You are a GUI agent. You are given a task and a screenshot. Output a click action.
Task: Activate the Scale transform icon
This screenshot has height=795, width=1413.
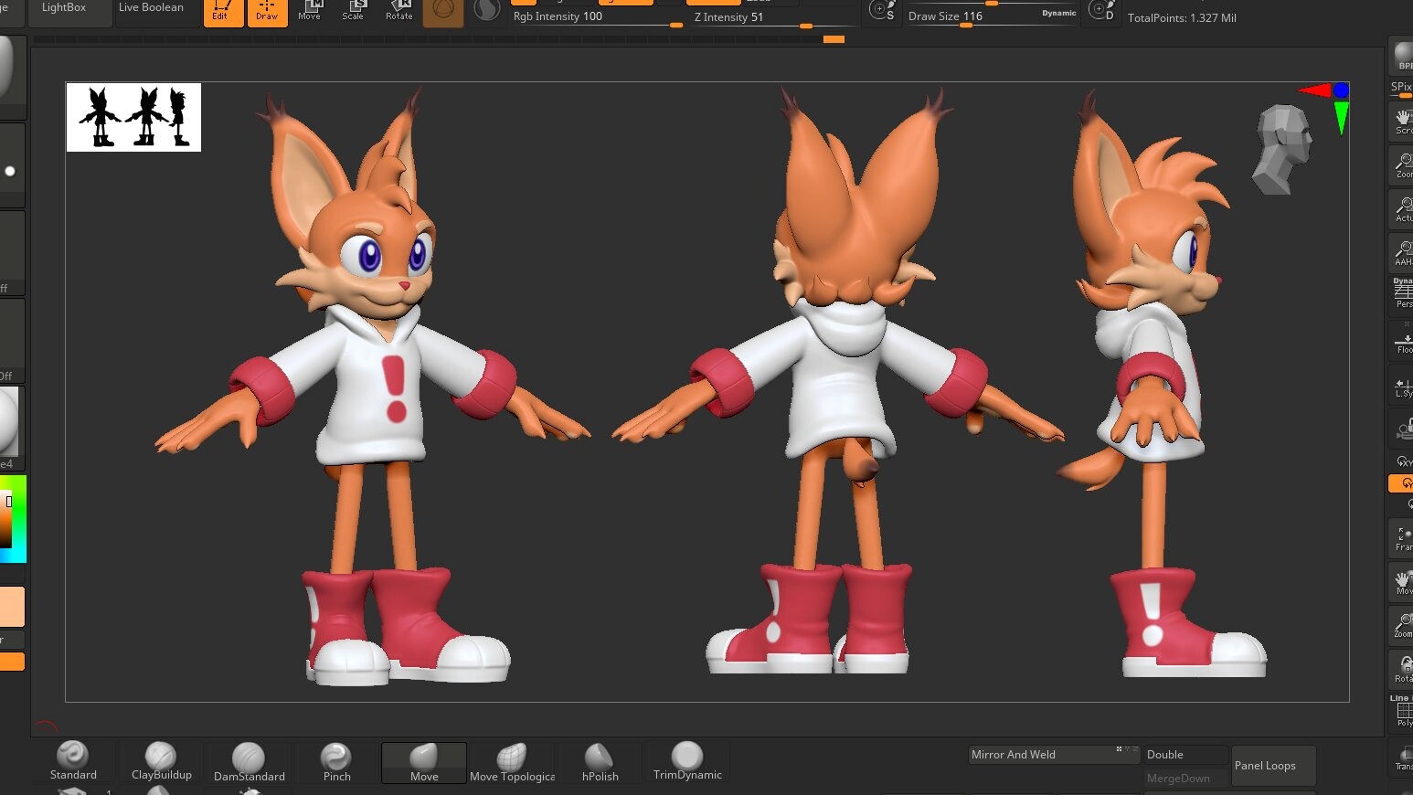354,11
